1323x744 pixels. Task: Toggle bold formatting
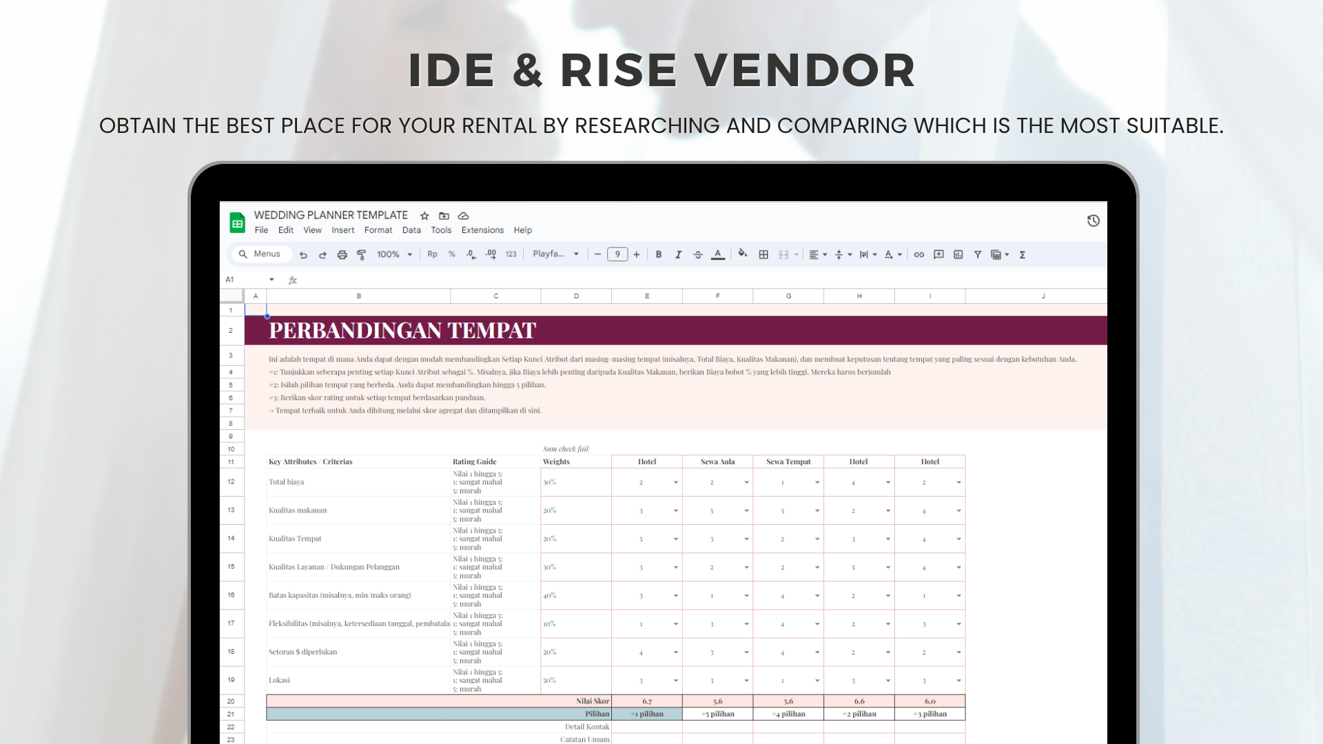point(659,255)
